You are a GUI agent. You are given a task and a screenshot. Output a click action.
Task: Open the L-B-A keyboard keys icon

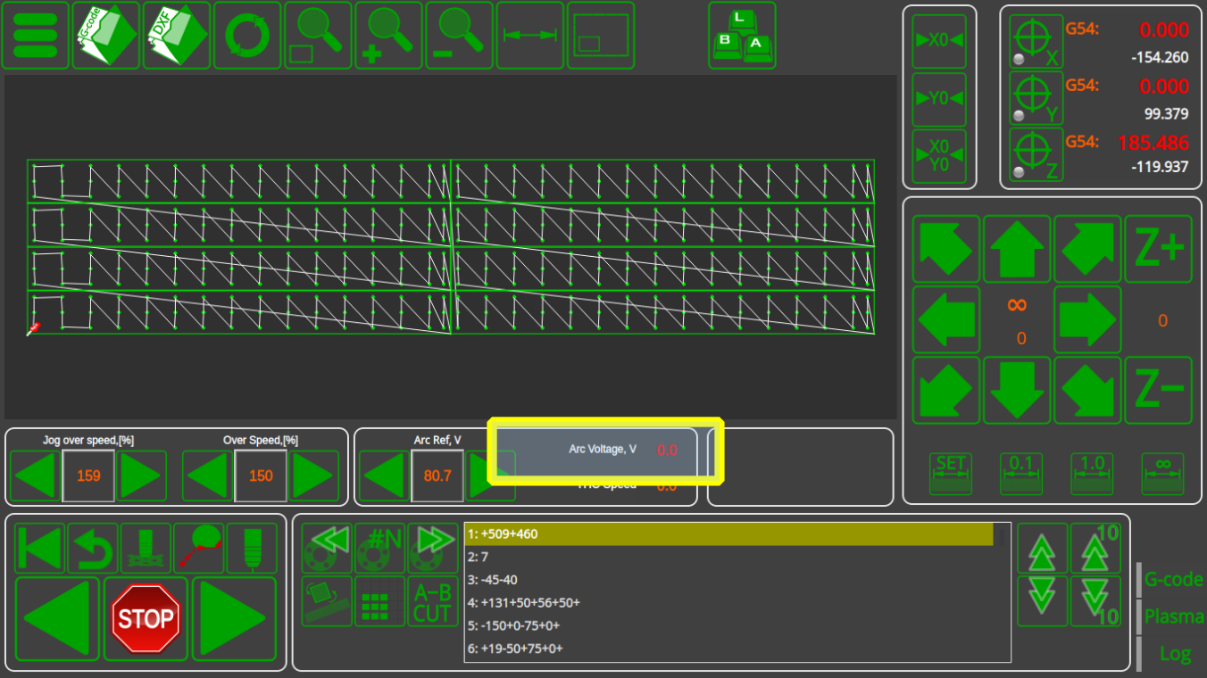(742, 36)
